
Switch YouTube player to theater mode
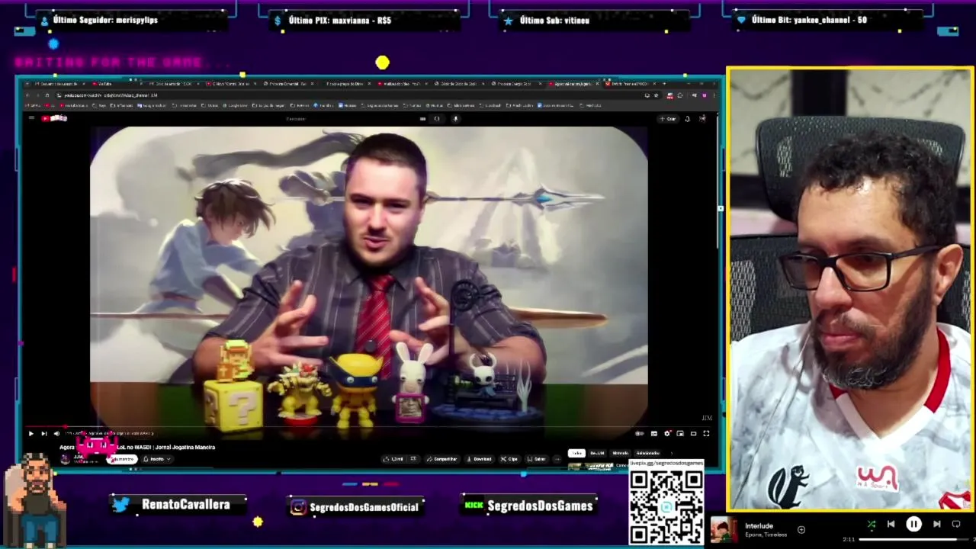click(693, 433)
